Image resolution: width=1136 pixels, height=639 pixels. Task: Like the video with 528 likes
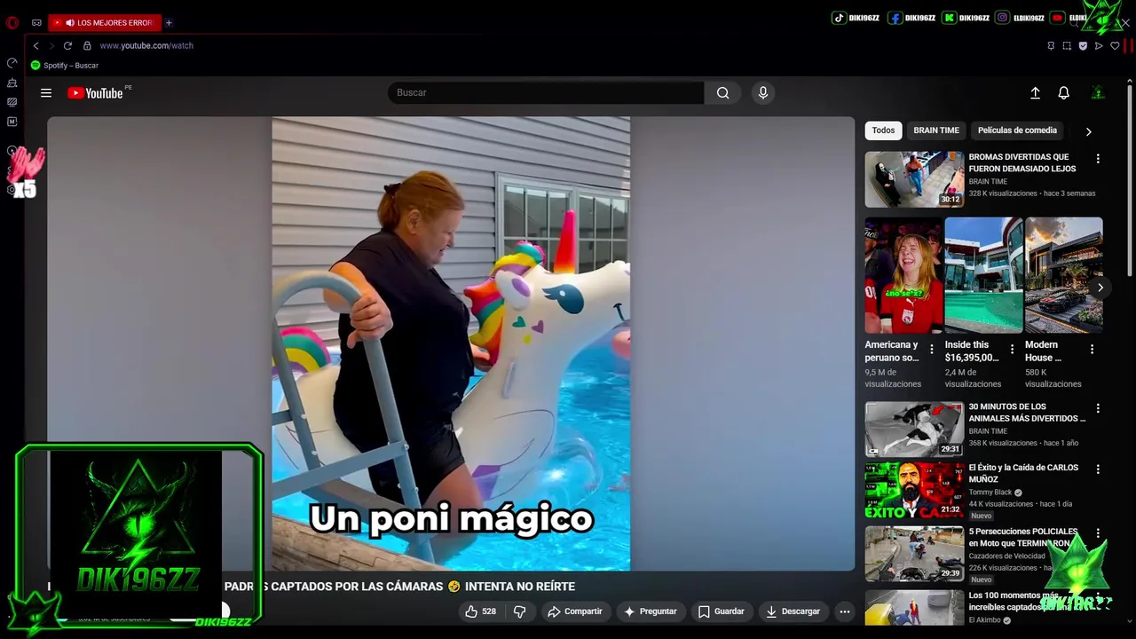480,611
